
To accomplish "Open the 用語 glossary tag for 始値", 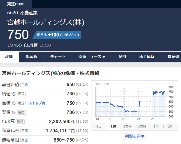I will [x=21, y=94].
